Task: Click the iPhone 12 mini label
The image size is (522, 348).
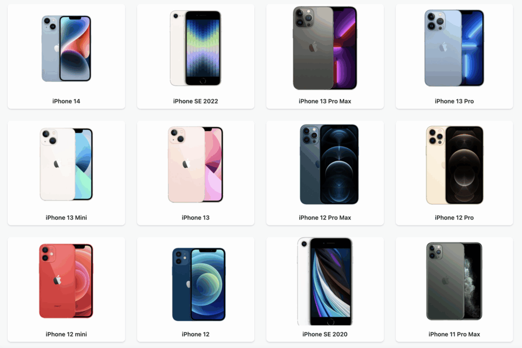Action: pyautogui.click(x=66, y=334)
